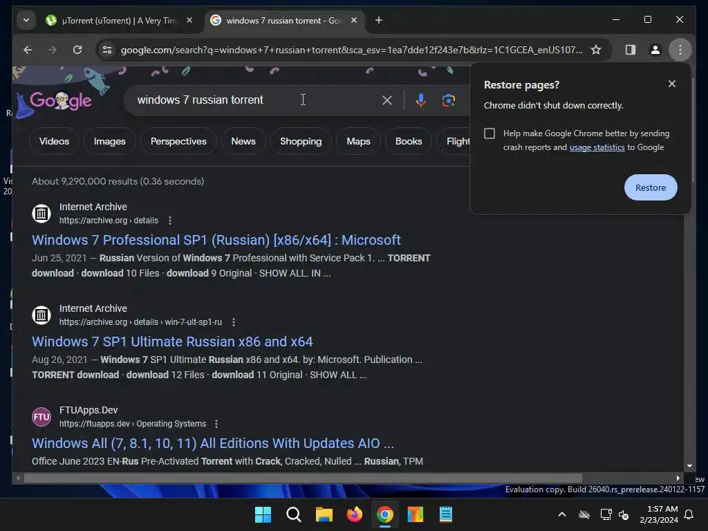Filter results by Videos
This screenshot has height=531, width=708.
pyautogui.click(x=54, y=141)
